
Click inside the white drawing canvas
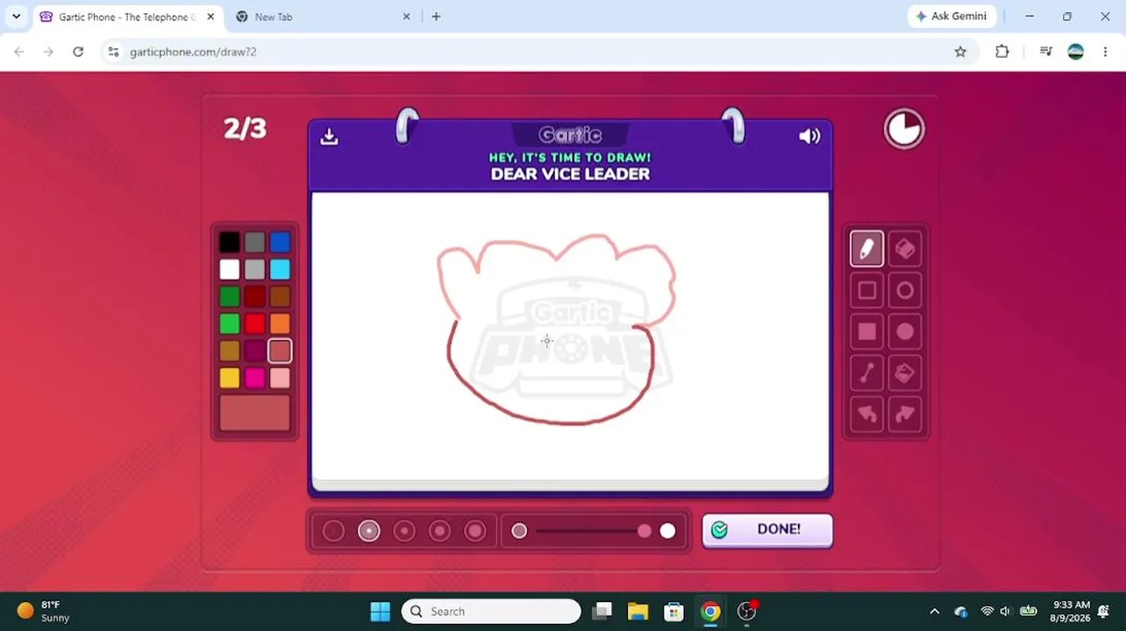tap(570, 337)
